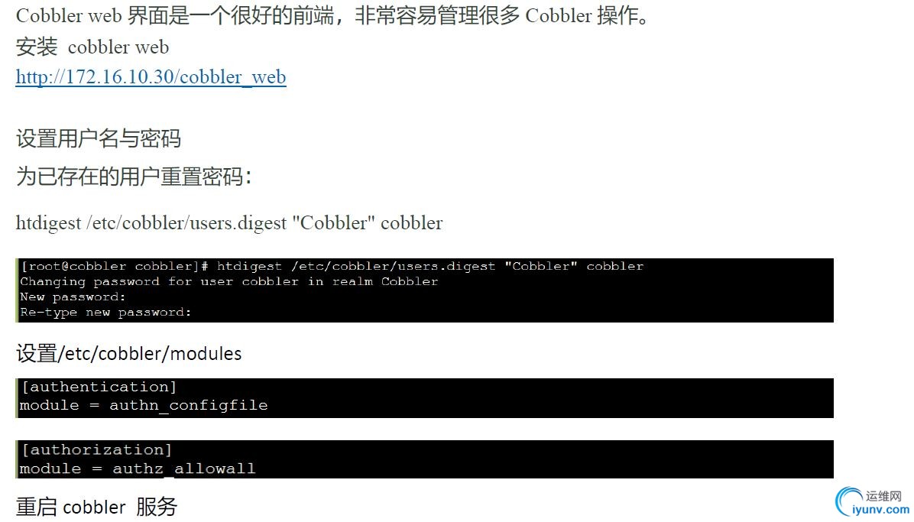Click the heading 设置用户名与密码
Viewport: 914px width, 522px height.
(x=99, y=139)
